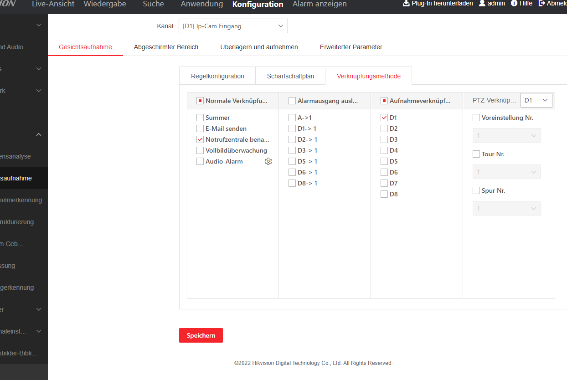Enable the Summer checkbox
Screen dimensions: 567x380
click(x=200, y=118)
